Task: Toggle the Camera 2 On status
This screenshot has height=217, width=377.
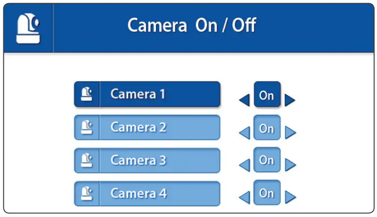Action: tap(267, 128)
